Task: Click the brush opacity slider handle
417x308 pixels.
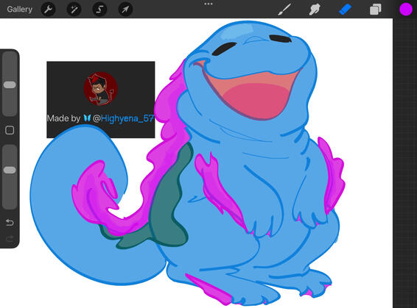Action: [10, 170]
